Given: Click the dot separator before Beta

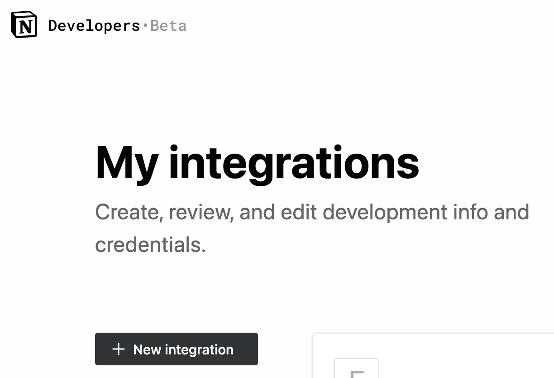Looking at the screenshot, I should (x=145, y=26).
